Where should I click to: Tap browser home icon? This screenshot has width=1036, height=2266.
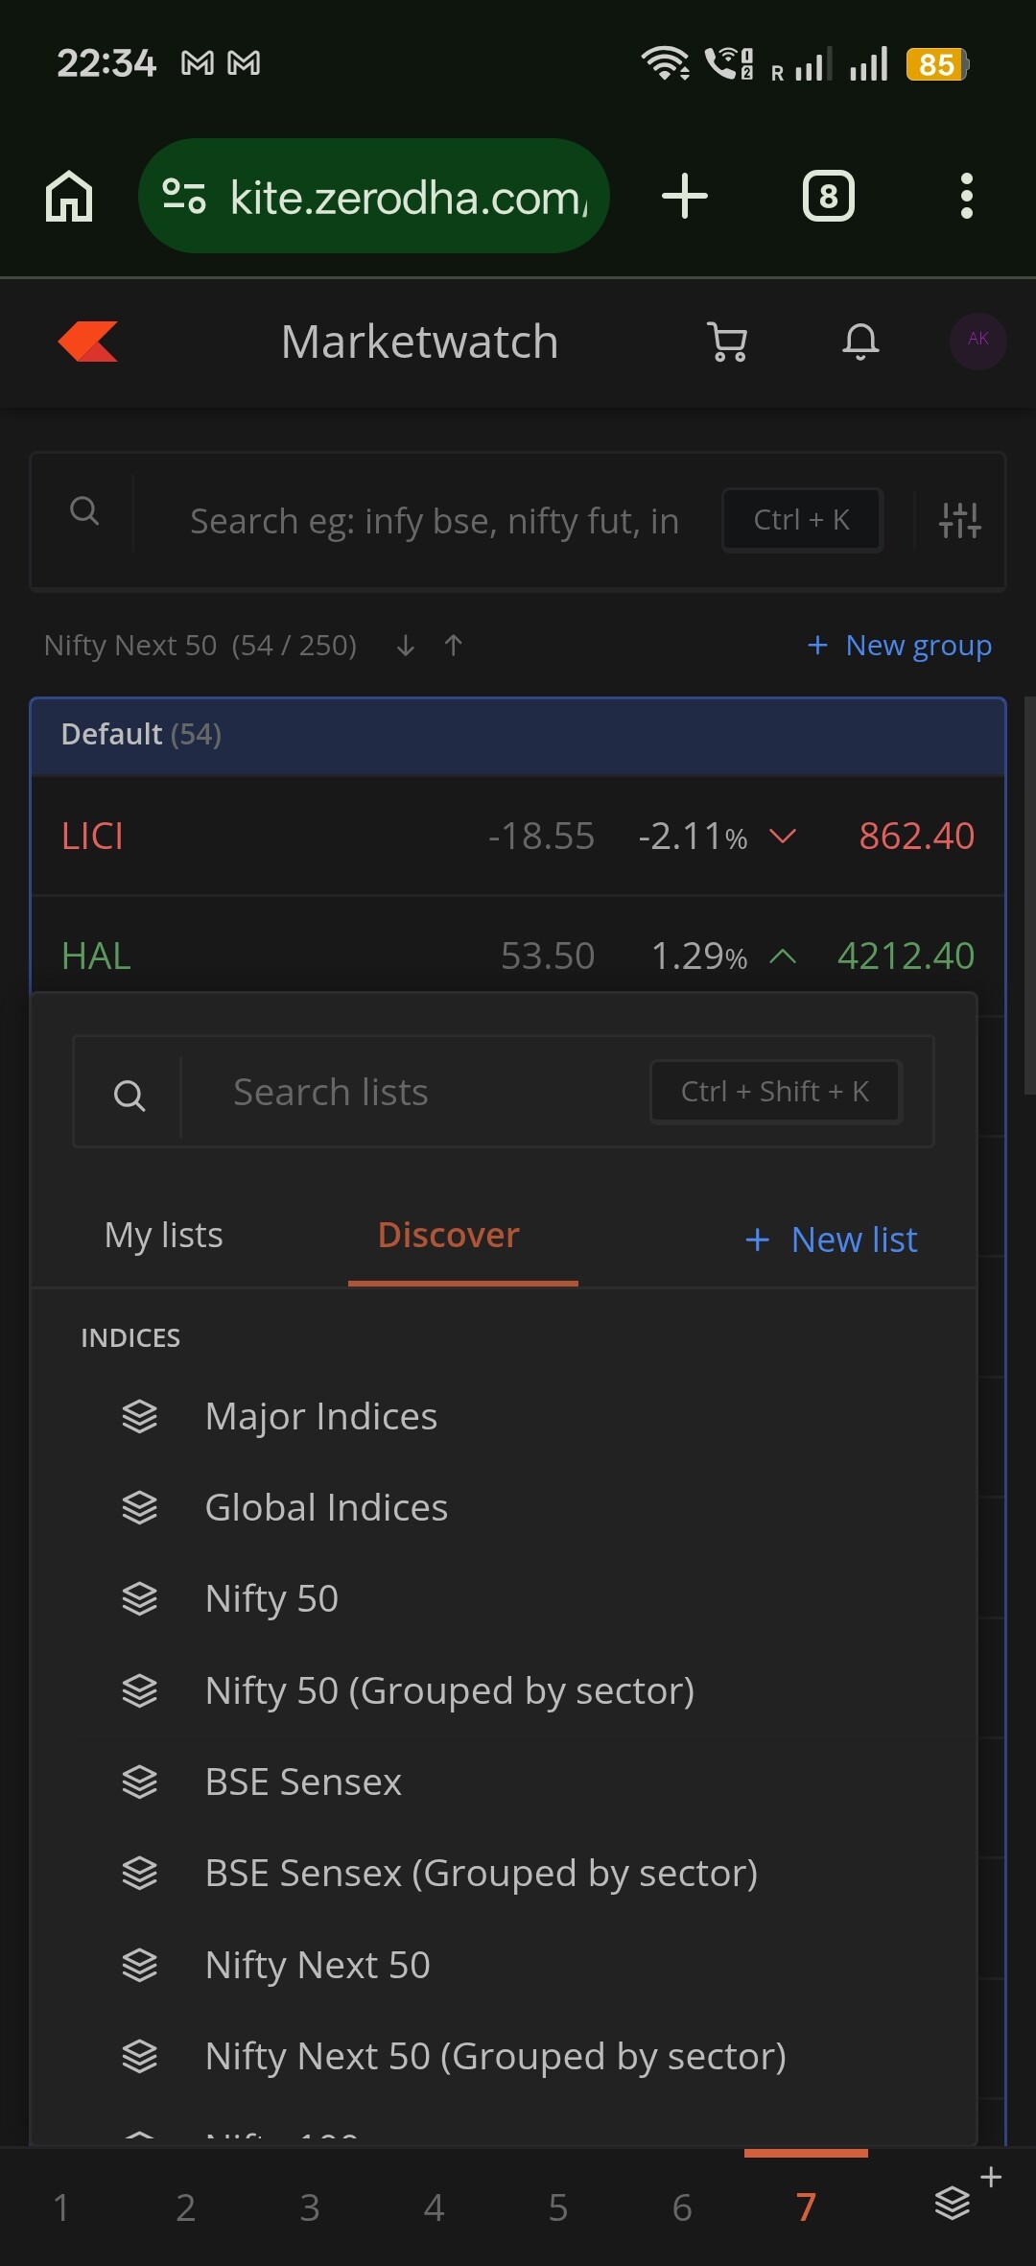click(x=69, y=197)
